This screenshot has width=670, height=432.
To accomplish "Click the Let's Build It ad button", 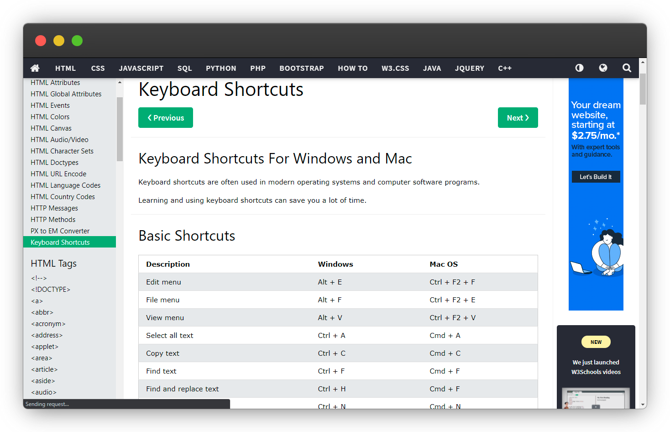I will coord(596,177).
